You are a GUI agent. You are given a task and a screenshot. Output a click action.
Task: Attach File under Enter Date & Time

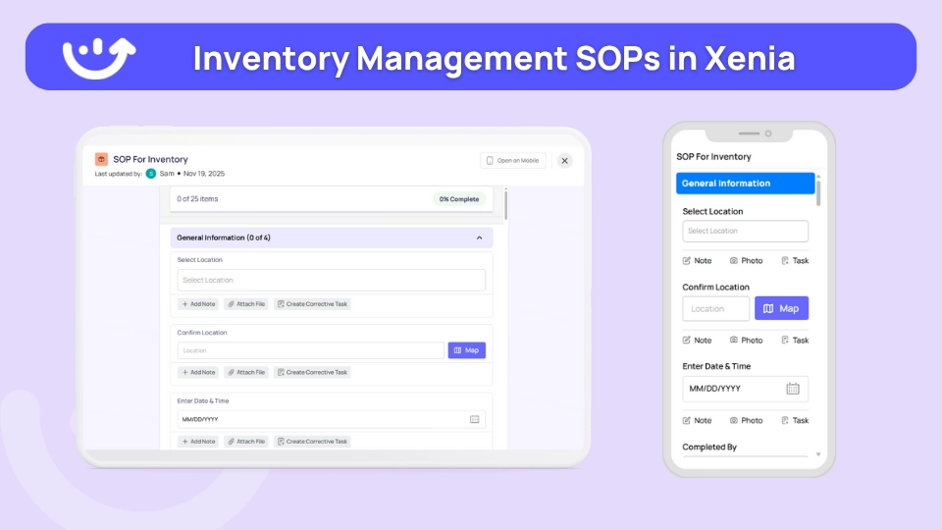(x=246, y=442)
